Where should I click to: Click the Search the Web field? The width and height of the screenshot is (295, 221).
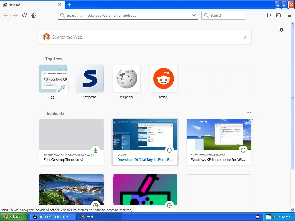pos(145,37)
